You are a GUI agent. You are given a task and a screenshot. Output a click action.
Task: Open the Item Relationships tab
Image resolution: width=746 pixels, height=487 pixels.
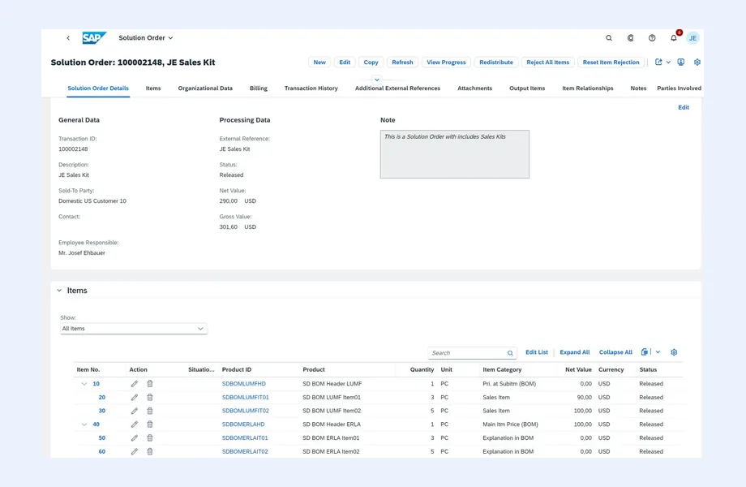[588, 88]
